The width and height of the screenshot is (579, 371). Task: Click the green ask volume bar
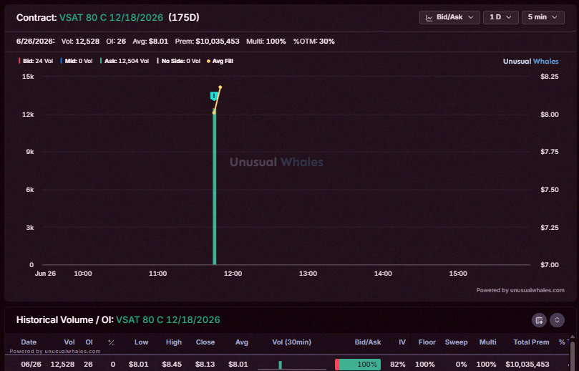(214, 188)
